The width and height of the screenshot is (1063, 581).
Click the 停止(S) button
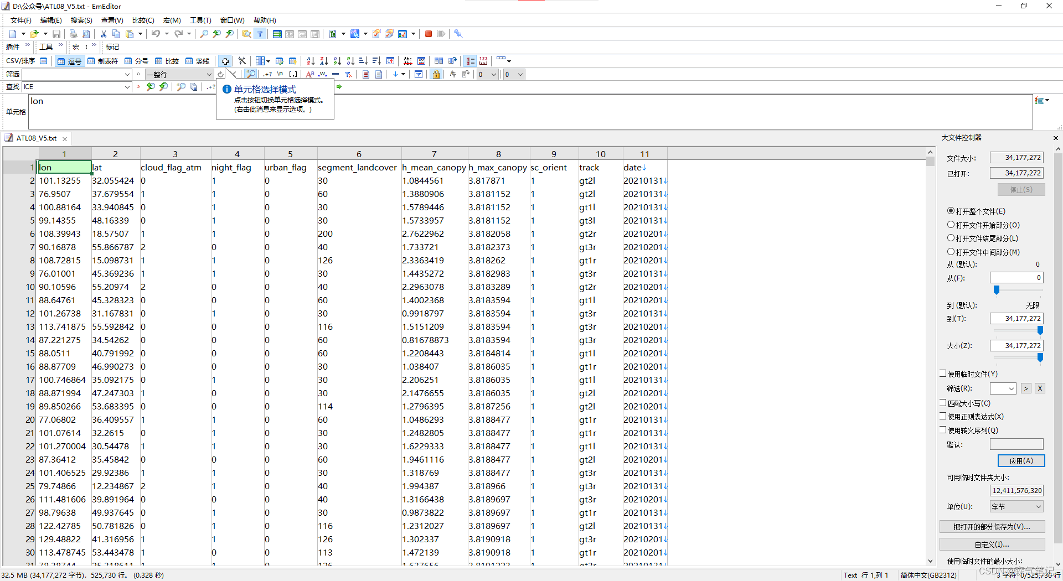(x=1021, y=190)
